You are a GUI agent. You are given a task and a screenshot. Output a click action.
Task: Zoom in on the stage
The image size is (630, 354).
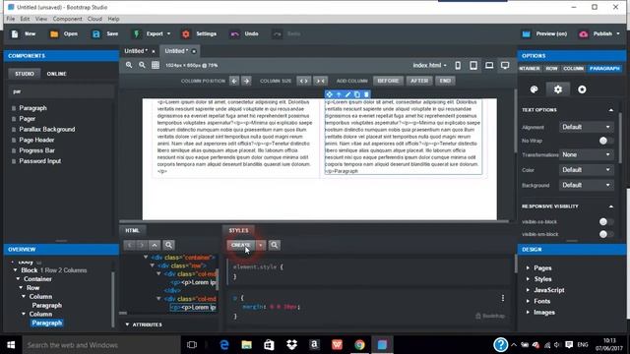tap(129, 65)
